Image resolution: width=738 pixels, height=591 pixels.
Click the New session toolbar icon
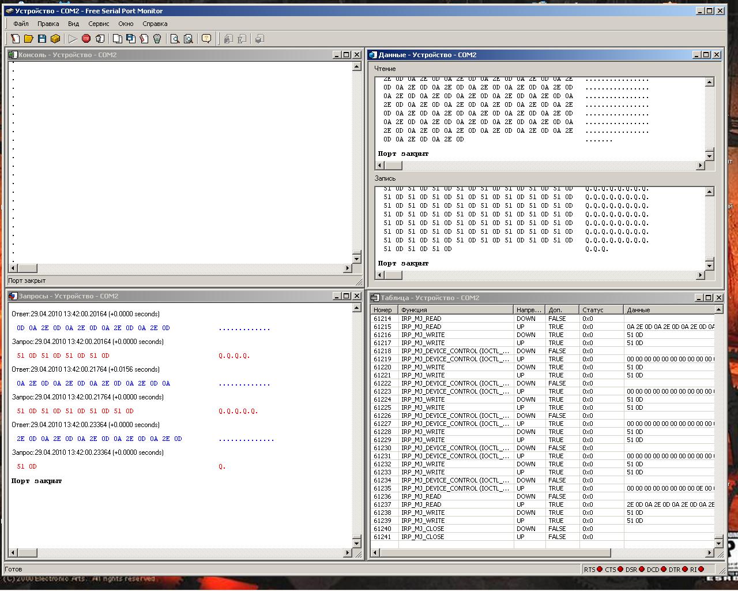16,39
